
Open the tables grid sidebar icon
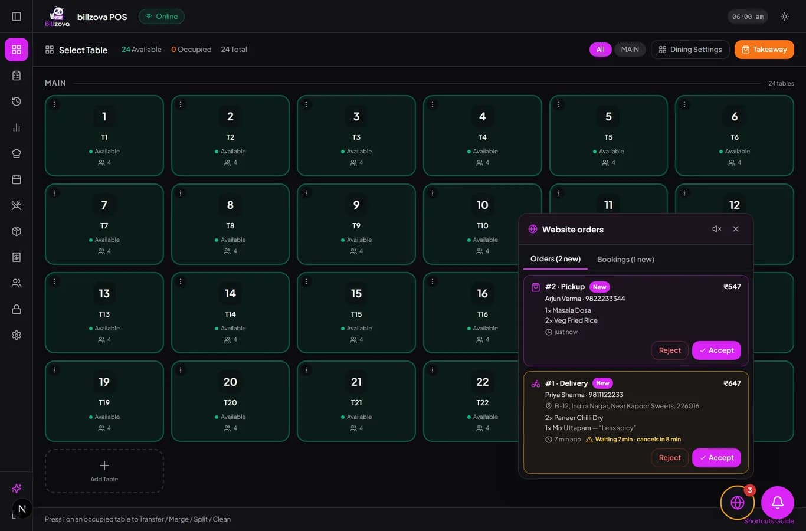[x=17, y=50]
